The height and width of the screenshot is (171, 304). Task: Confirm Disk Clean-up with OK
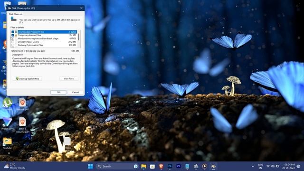tap(58, 92)
